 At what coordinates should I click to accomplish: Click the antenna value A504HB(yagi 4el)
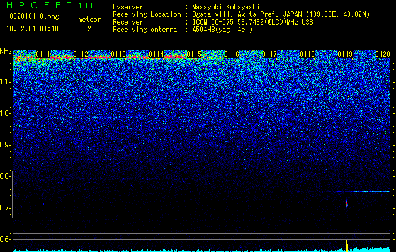click(x=222, y=30)
